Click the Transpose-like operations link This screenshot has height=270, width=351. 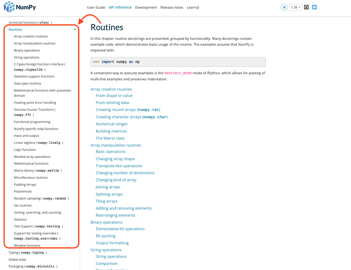pos(119,166)
